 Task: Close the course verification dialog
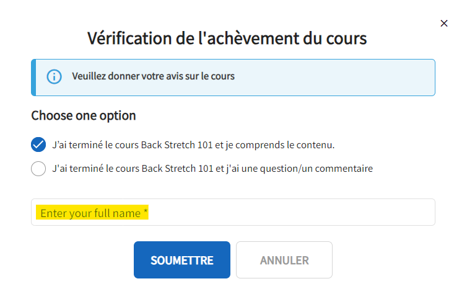click(443, 24)
